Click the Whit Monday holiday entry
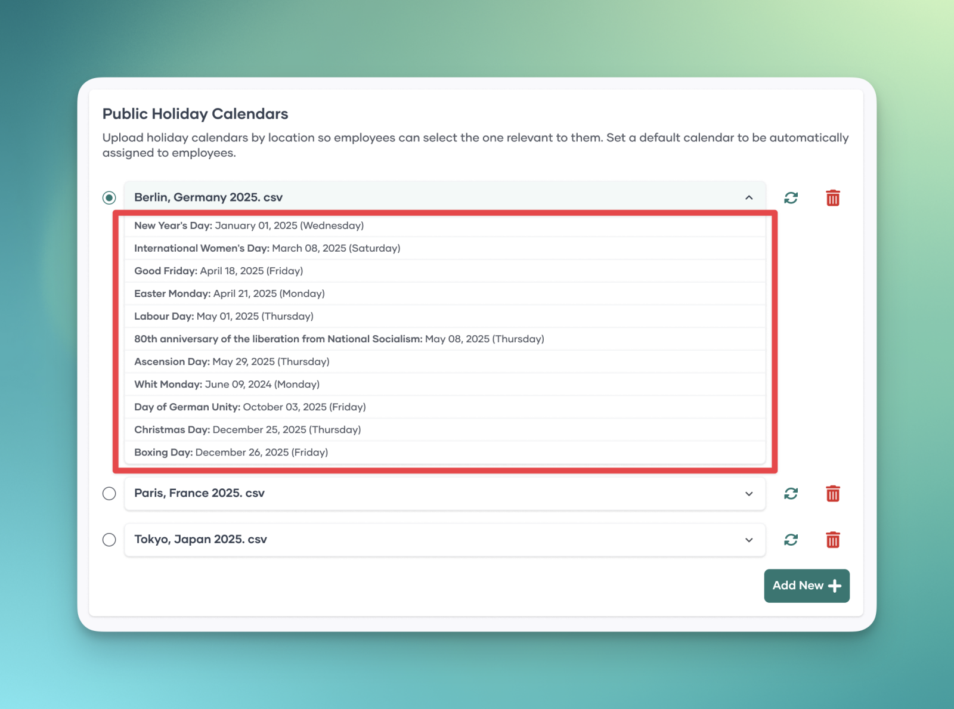This screenshot has height=709, width=954. 227,384
